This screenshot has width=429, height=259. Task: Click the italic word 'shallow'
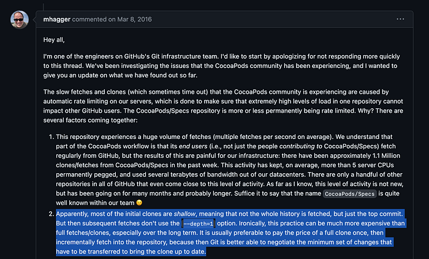point(184,214)
